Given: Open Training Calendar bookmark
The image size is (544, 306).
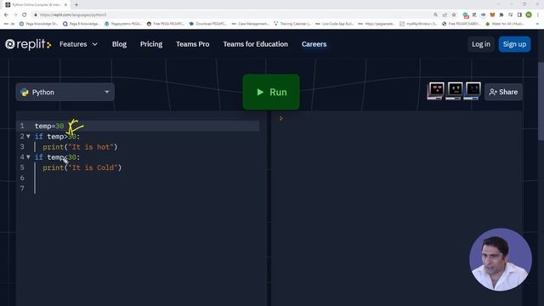Looking at the screenshot, I should [292, 24].
